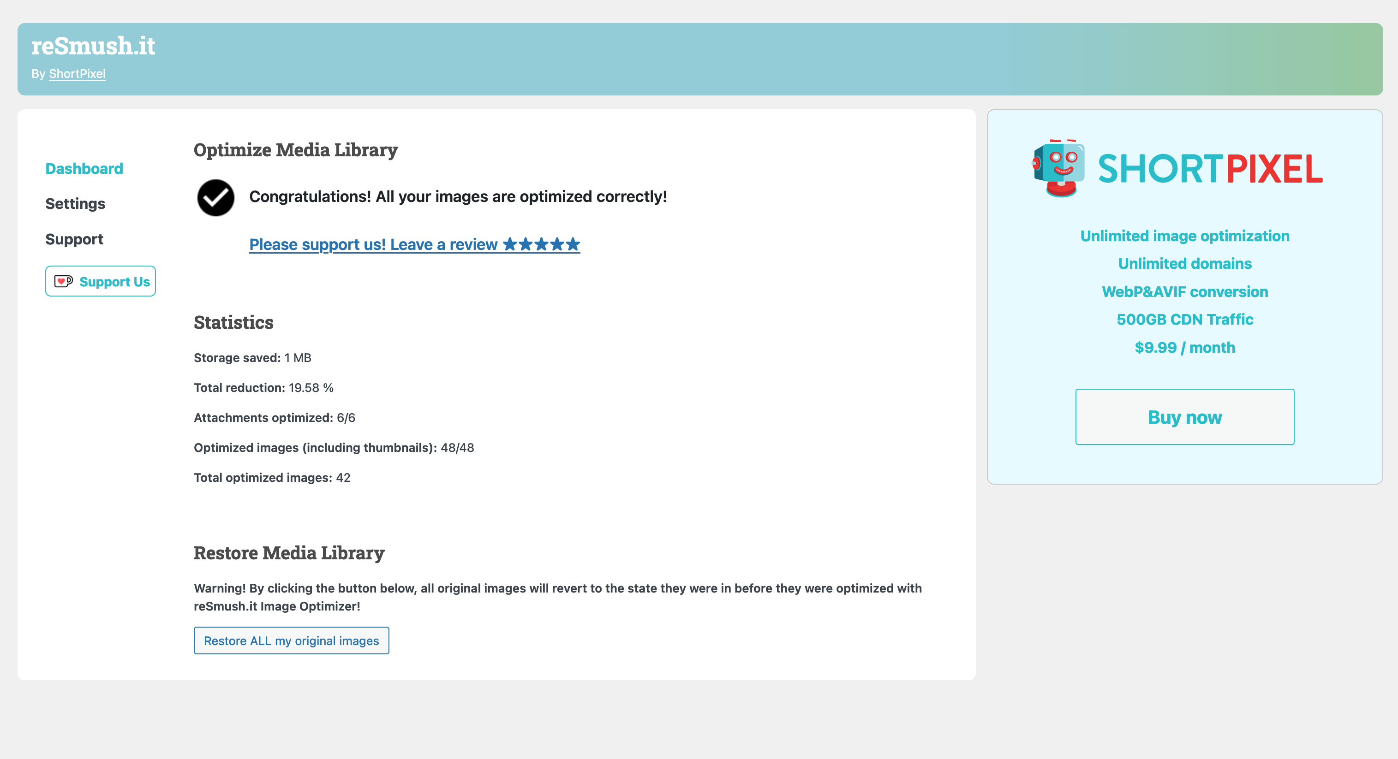Click WebP&AVIF conversion text
1398x759 pixels.
pos(1185,292)
